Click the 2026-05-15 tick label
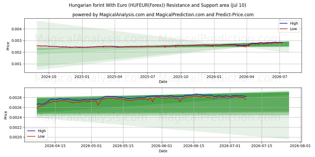This screenshot has height=157, width=315. pyautogui.click(x=124, y=146)
